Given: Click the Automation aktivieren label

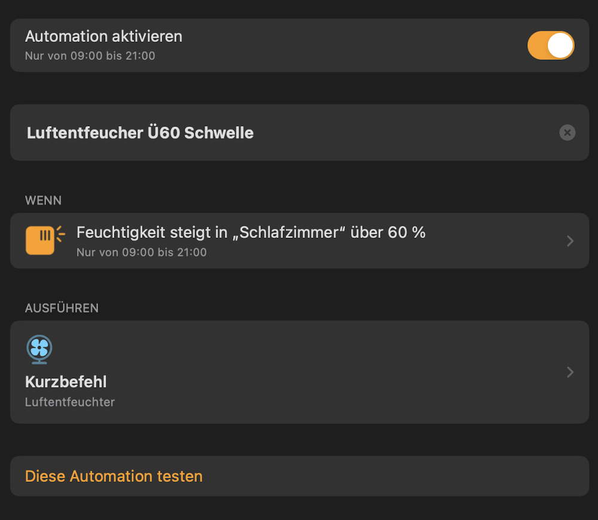Looking at the screenshot, I should (x=103, y=36).
